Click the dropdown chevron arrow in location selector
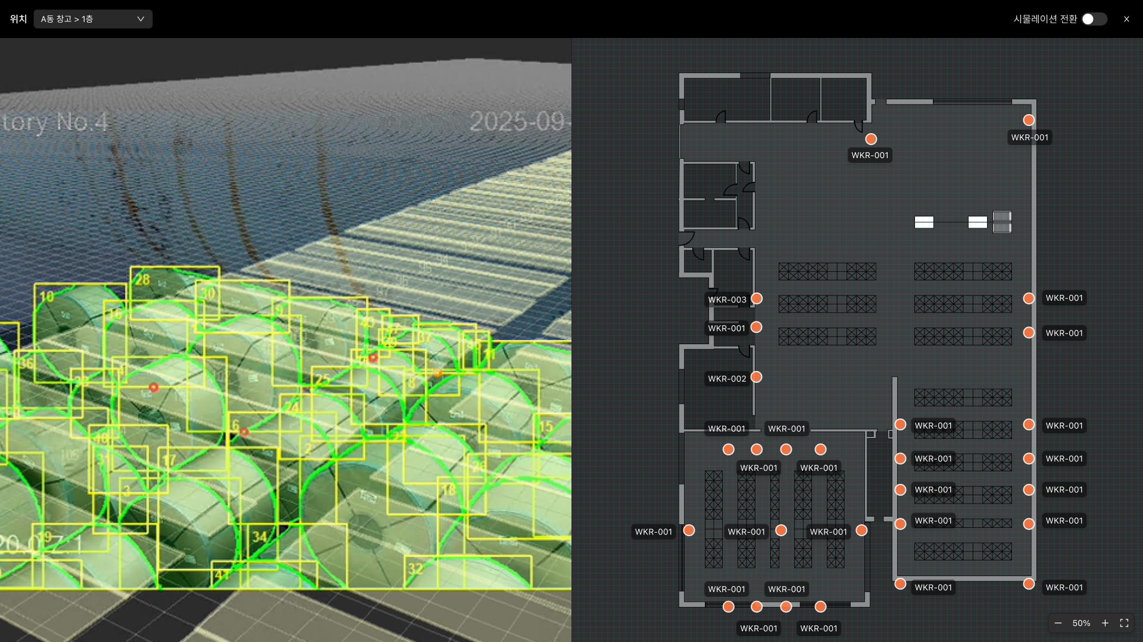Screen dimensions: 1143x642 click(140, 19)
